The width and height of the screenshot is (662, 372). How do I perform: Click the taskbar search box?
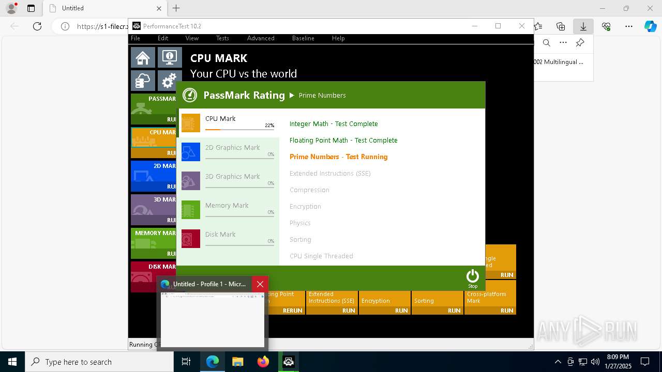[x=99, y=362]
